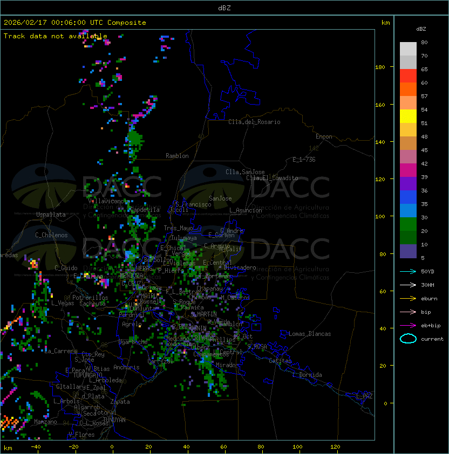Viewport: 449px width, 454px height.
Task: Click the magenta eb+bip arrow in legend
Action: (x=408, y=326)
